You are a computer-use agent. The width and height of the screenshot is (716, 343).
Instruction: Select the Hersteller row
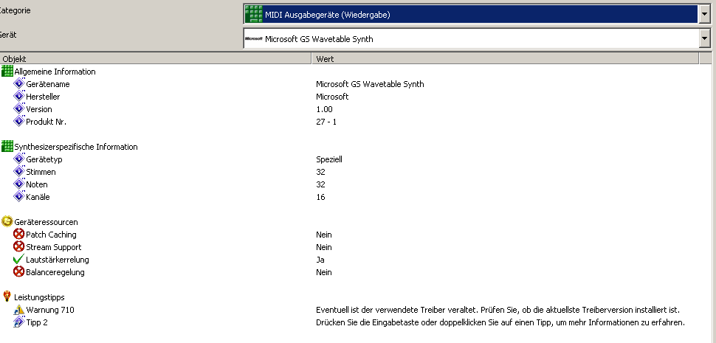click(x=44, y=97)
